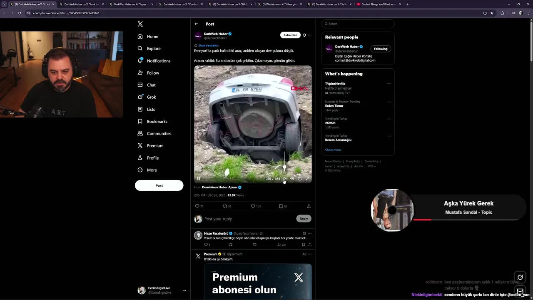This screenshot has width=533, height=300.
Task: Reload the page in the browser toolbar
Action: click(x=19, y=13)
